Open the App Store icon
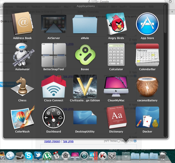 (147, 24)
